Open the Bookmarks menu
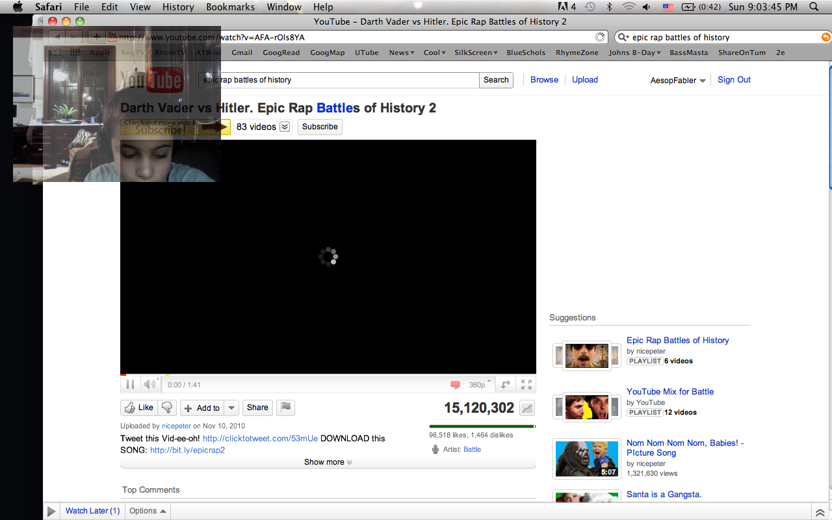 tap(230, 7)
